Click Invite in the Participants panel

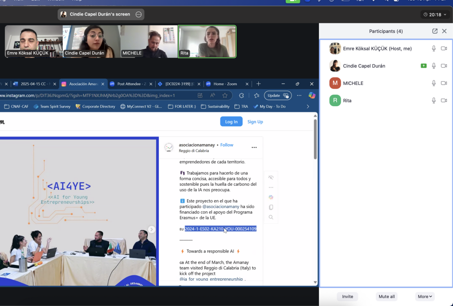pyautogui.click(x=348, y=296)
